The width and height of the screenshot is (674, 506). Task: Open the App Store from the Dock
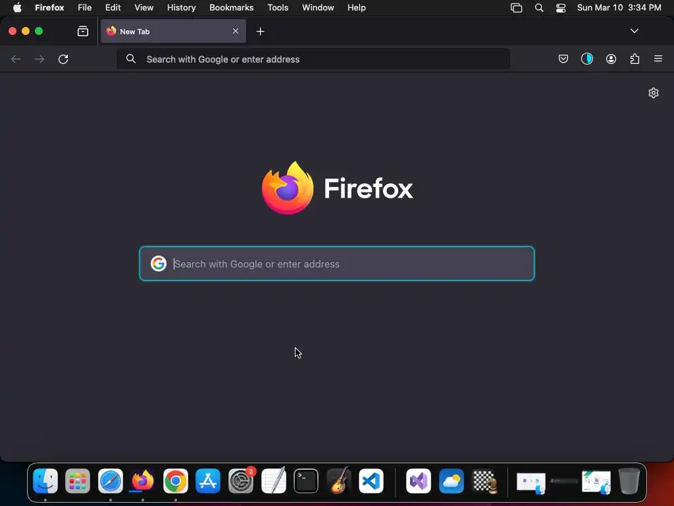[x=208, y=480]
